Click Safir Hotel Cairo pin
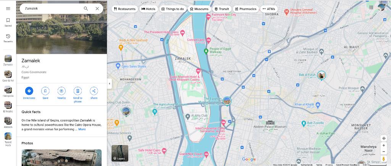391x166 pixels. [164, 150]
